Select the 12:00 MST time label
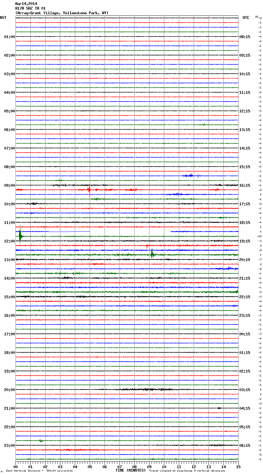263x475 pixels. coord(10,241)
